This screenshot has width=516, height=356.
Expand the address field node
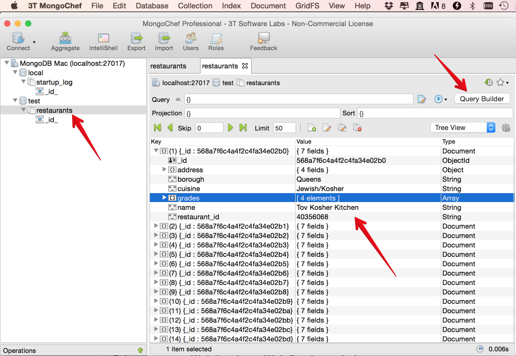(x=165, y=170)
